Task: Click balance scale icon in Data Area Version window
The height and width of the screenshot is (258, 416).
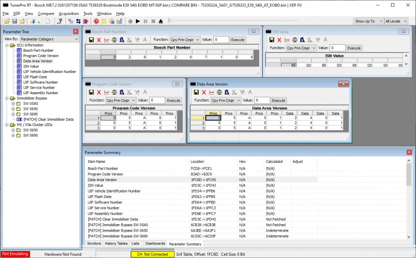Action: [x=219, y=92]
